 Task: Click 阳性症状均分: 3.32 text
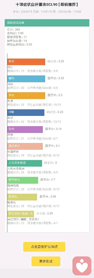[x=20, y=44]
